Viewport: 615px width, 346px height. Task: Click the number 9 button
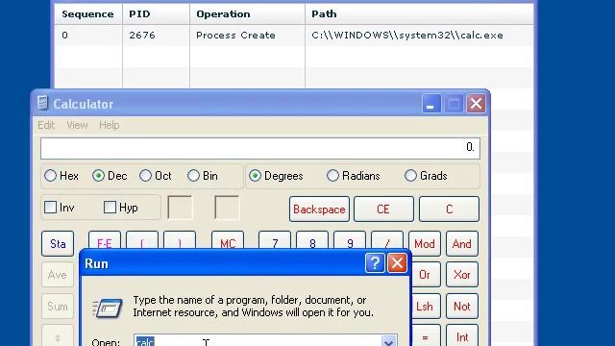coord(350,240)
